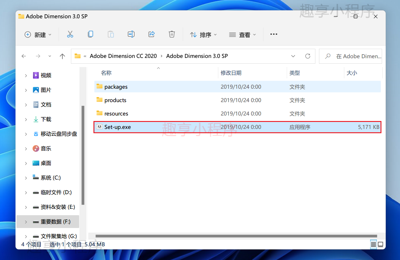Image resolution: width=400 pixels, height=260 pixels.
Task: Open 音乐 in the navigation pane
Action: click(46, 148)
